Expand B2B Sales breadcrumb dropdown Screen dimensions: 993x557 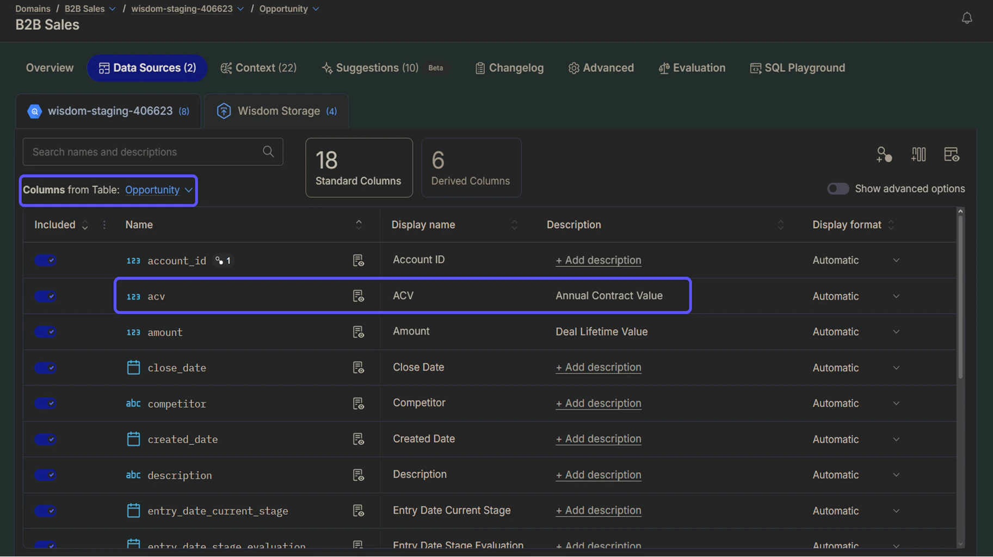click(112, 9)
